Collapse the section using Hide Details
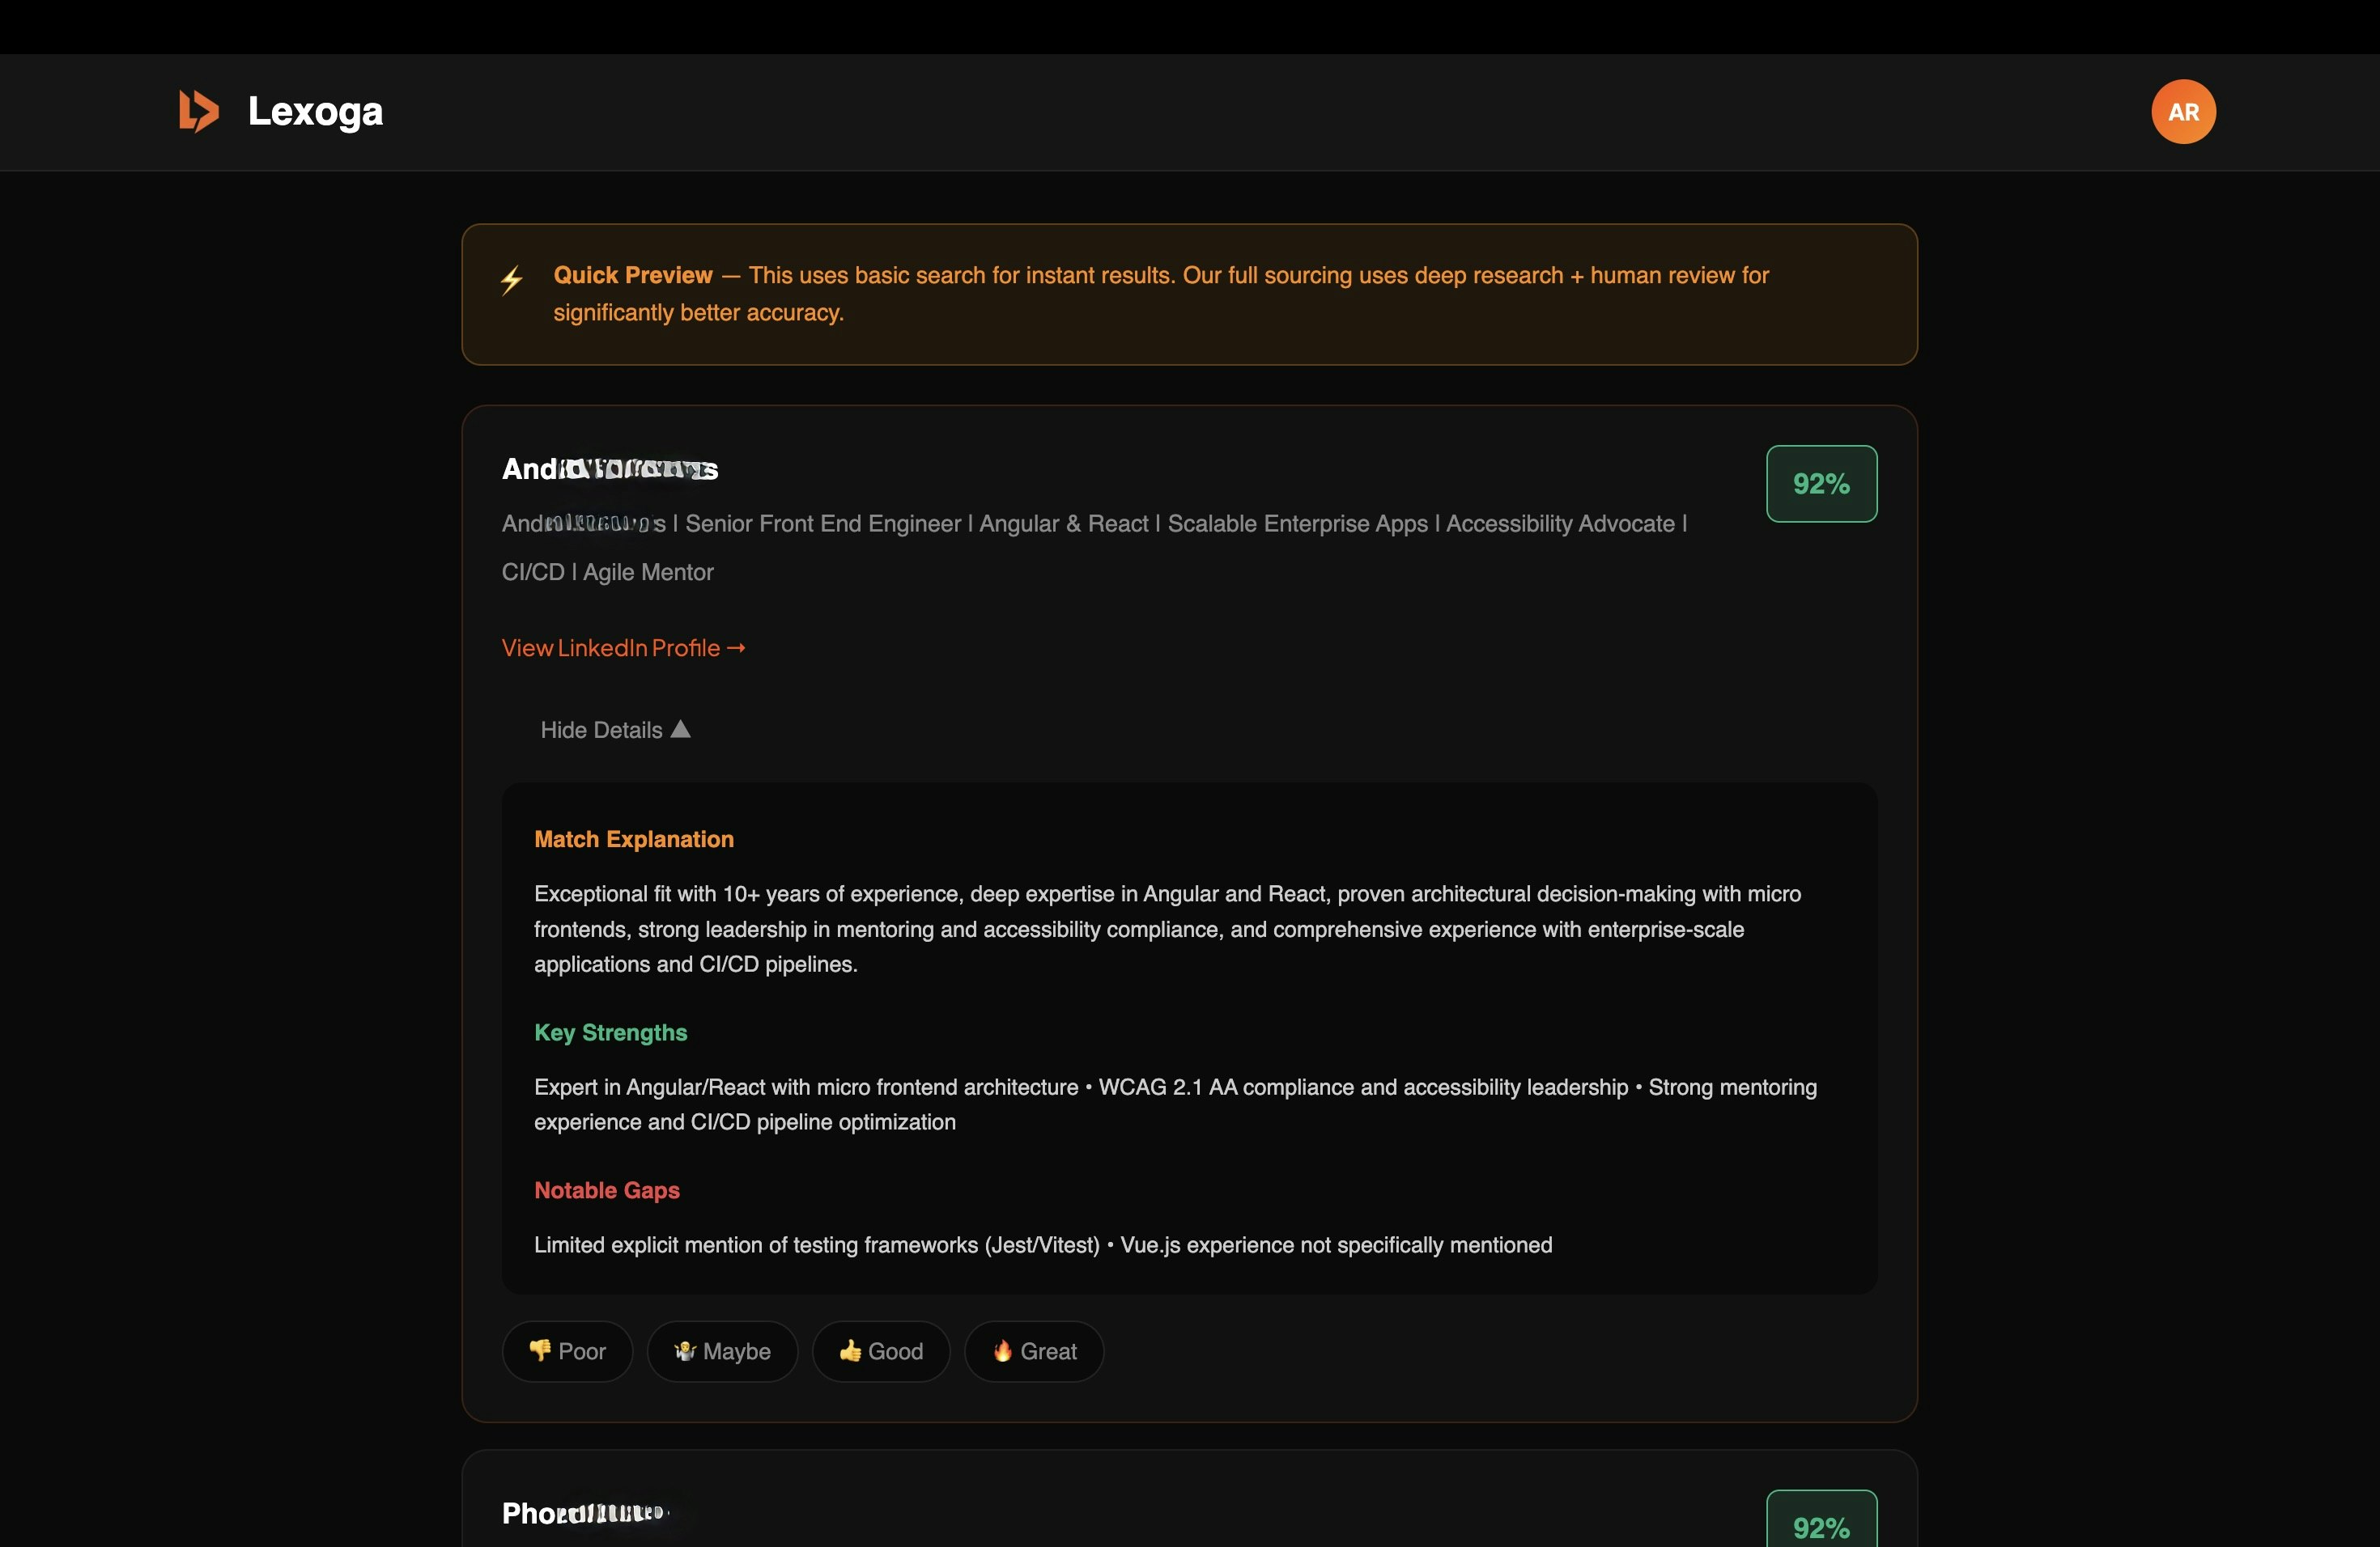 [602, 731]
